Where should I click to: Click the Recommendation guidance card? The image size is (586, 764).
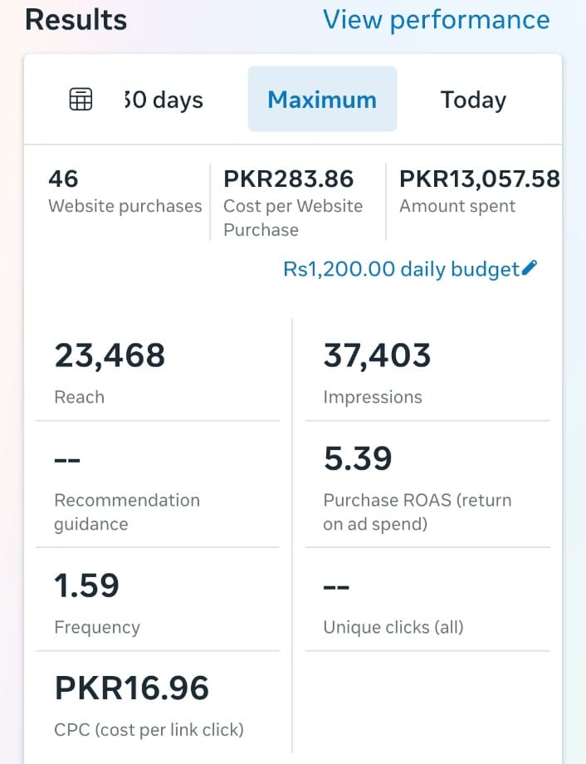point(158,487)
